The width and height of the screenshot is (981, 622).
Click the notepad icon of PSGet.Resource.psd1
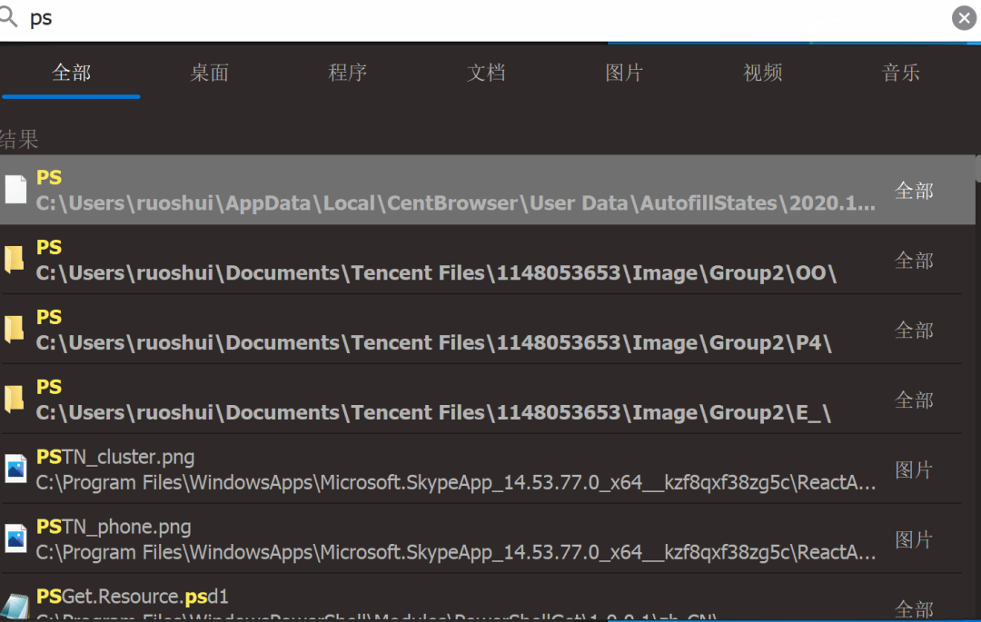point(15,606)
